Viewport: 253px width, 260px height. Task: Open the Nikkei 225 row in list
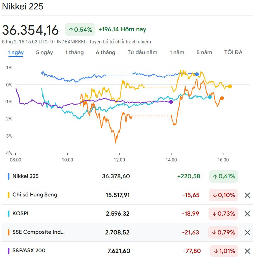127,176
